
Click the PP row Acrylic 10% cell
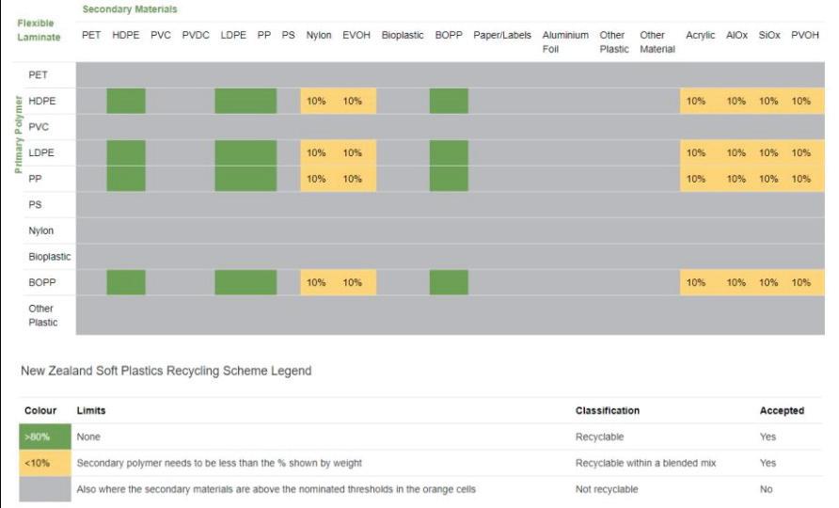coord(696,179)
